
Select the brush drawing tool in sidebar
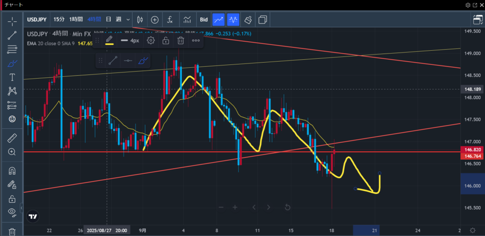pos(12,64)
